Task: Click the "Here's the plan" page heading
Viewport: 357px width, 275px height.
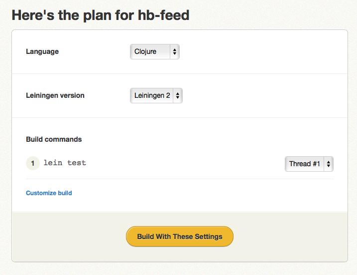Action: point(65,15)
